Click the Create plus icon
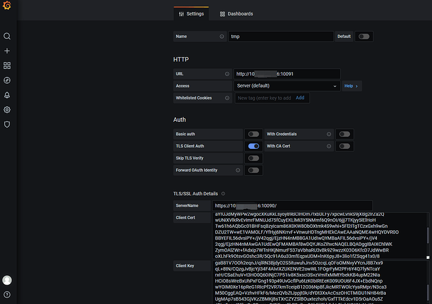432x304 pixels. click(x=8, y=51)
